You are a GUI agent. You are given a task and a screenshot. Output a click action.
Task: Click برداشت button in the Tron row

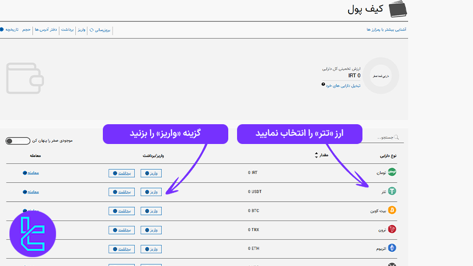pos(122,230)
